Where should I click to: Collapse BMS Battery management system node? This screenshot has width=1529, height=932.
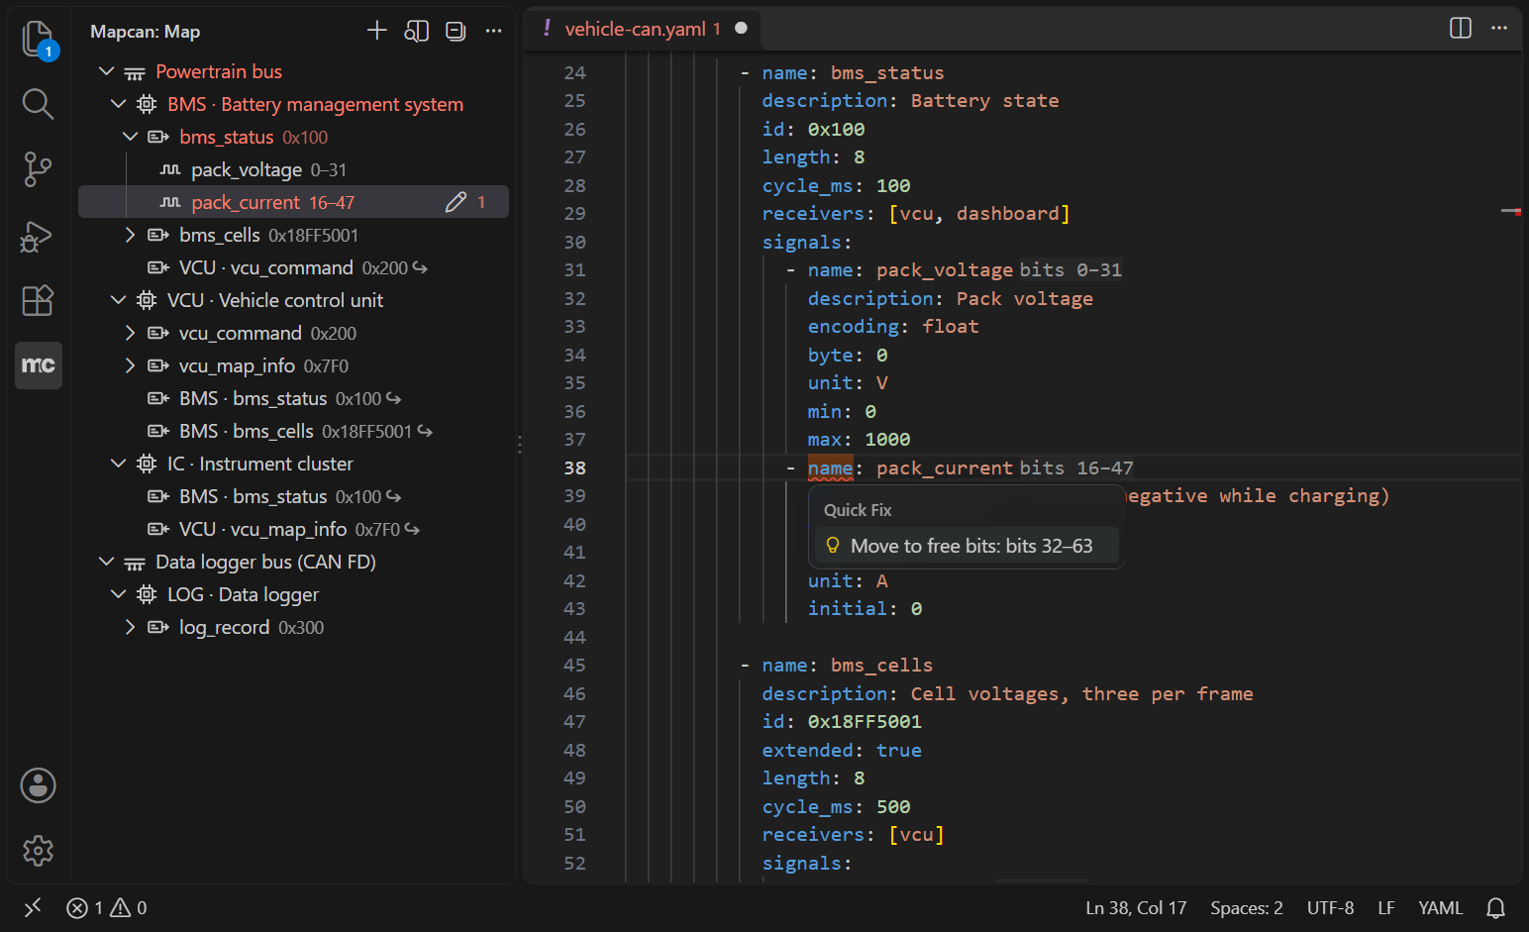pyautogui.click(x=119, y=104)
